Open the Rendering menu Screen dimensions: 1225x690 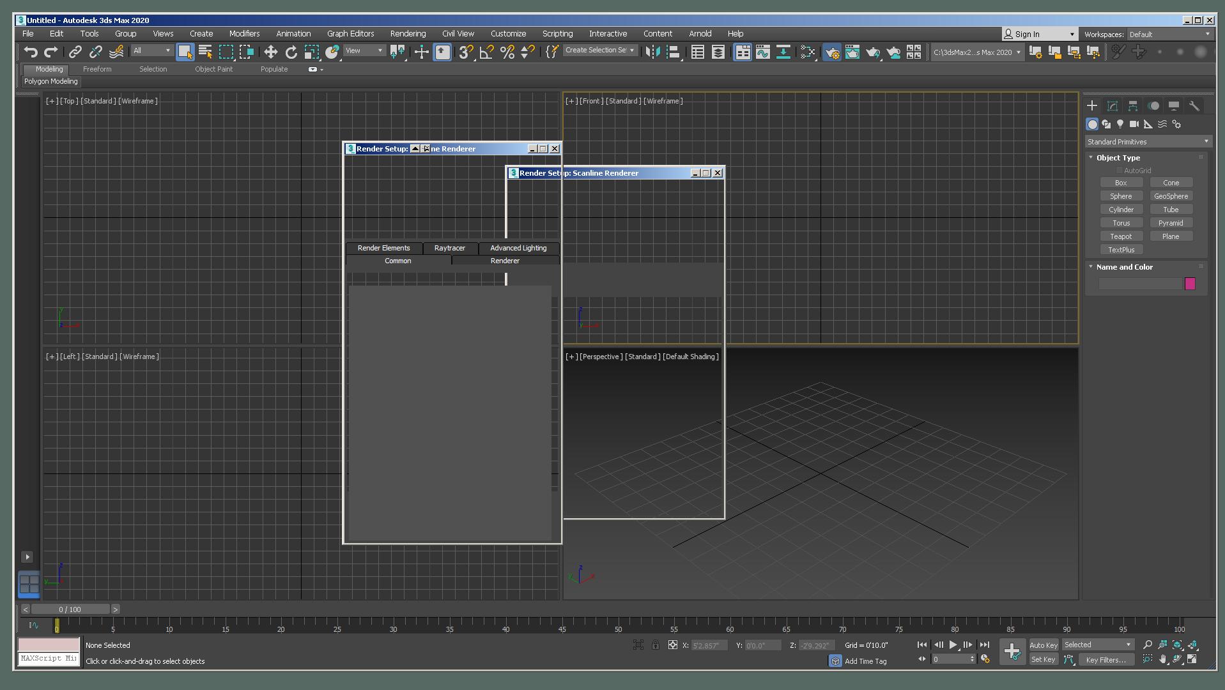click(408, 33)
